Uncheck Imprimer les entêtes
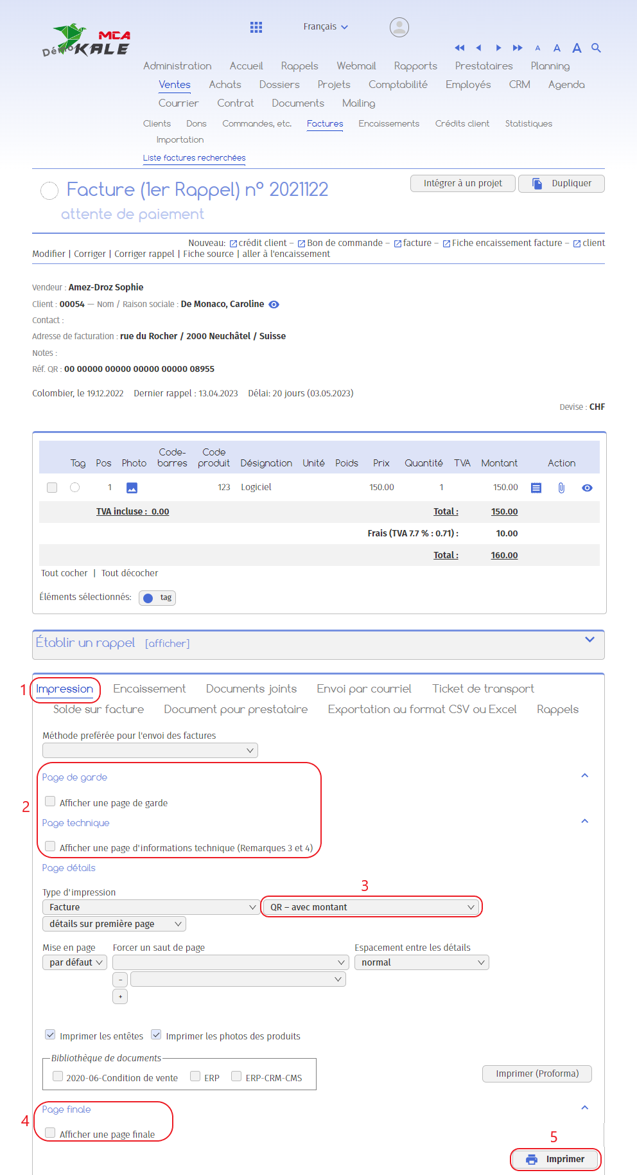 coord(50,1034)
